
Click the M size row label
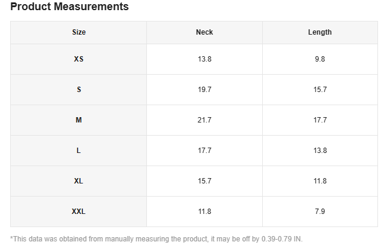79,120
